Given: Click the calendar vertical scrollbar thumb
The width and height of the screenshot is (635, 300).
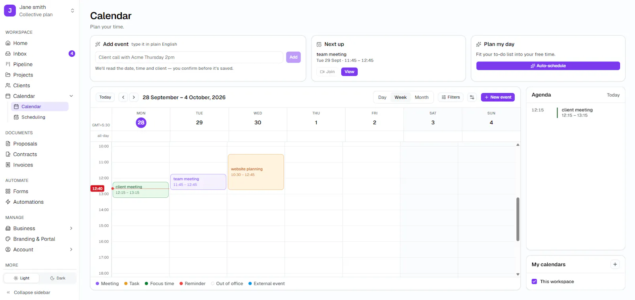Looking at the screenshot, I should (518, 219).
